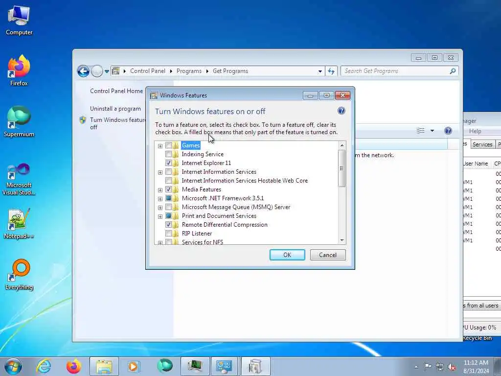Click the muted volume tray icon
The width and height of the screenshot is (501, 376).
452,367
